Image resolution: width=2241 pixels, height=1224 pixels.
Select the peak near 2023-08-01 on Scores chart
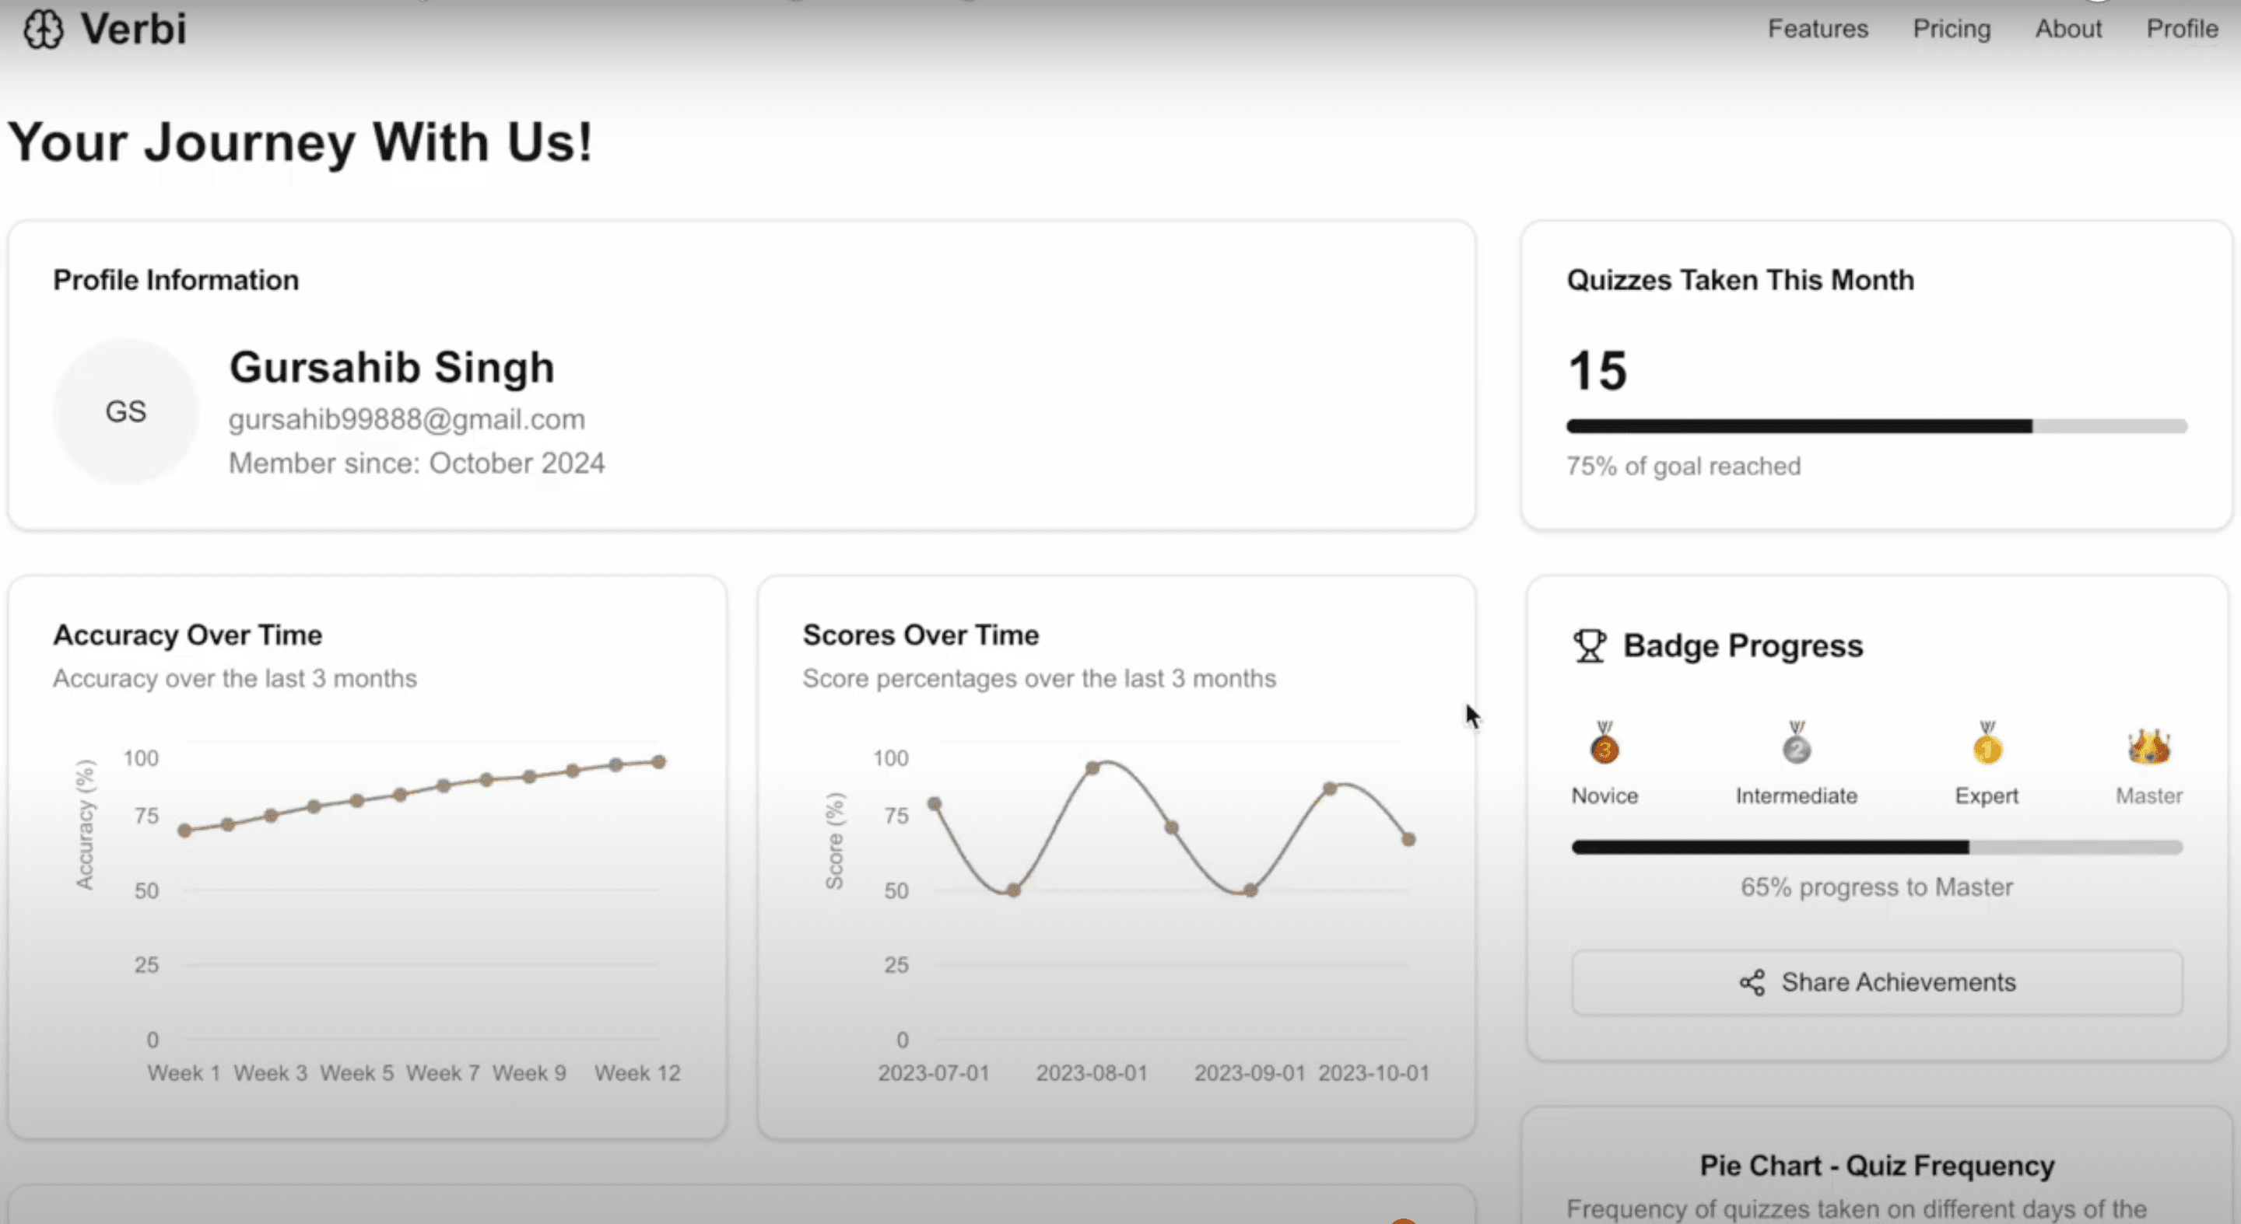[x=1093, y=767]
